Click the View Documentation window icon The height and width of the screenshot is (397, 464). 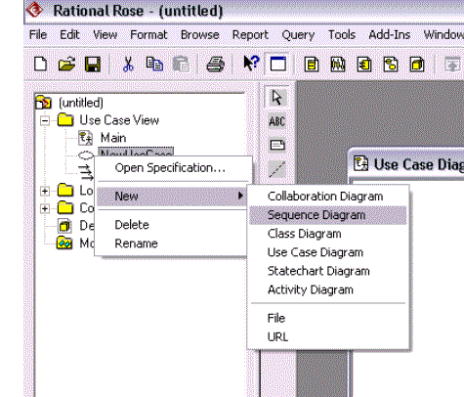pyautogui.click(x=278, y=64)
